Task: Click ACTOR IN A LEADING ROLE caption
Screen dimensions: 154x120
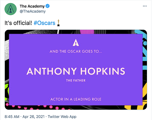Action: click(x=76, y=99)
